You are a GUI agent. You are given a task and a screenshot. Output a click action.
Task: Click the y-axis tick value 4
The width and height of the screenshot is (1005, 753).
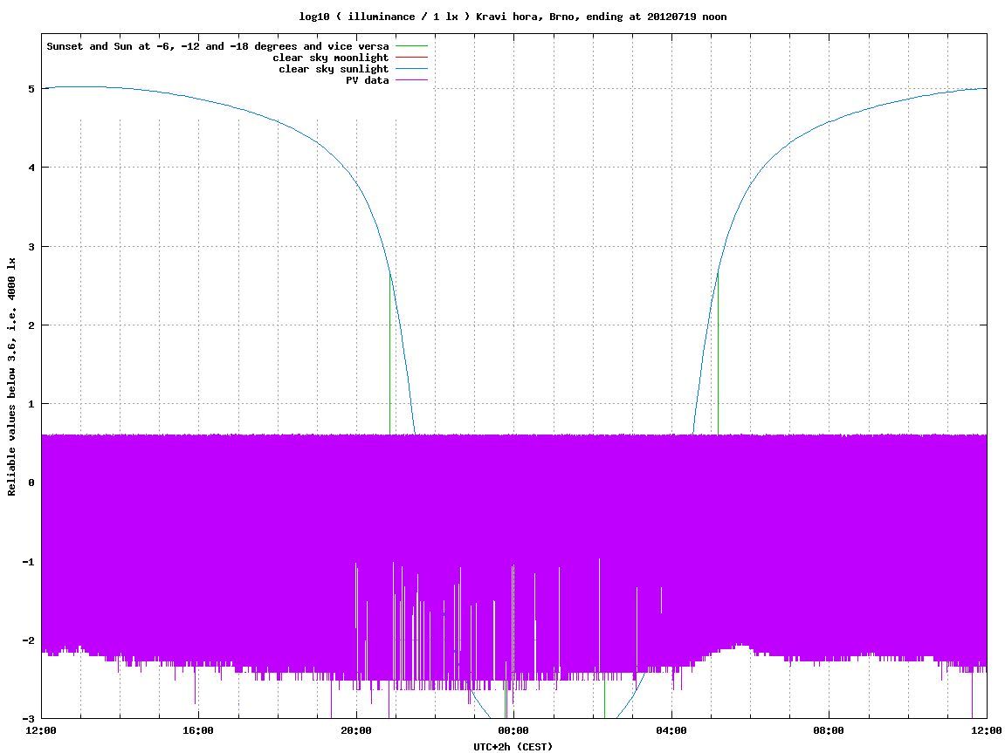click(31, 168)
